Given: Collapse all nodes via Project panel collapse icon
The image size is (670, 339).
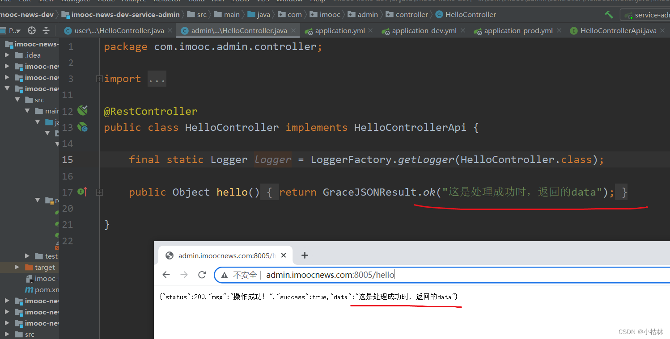Looking at the screenshot, I should pos(46,31).
